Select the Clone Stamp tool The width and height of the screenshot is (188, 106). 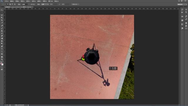(2, 31)
